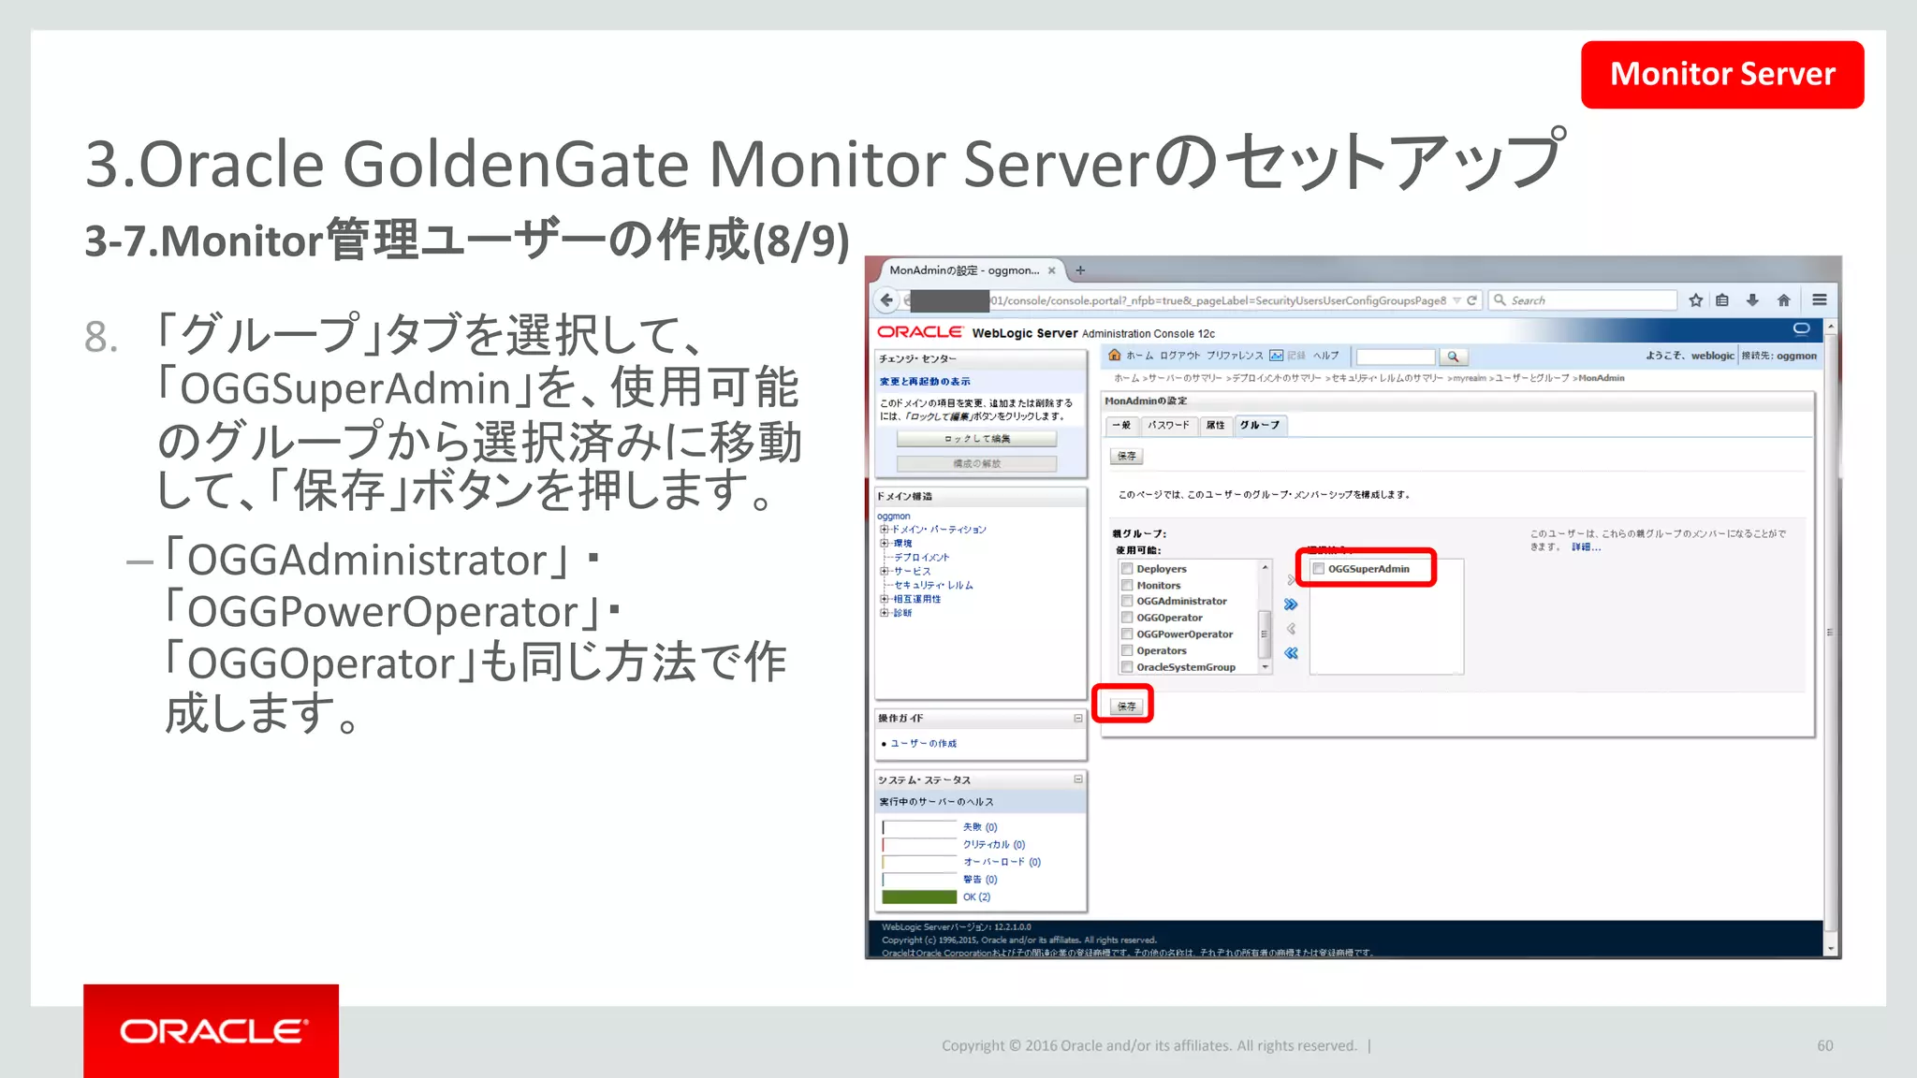The image size is (1917, 1078).
Task: Click the reload icon in the address bar
Action: [1471, 300]
